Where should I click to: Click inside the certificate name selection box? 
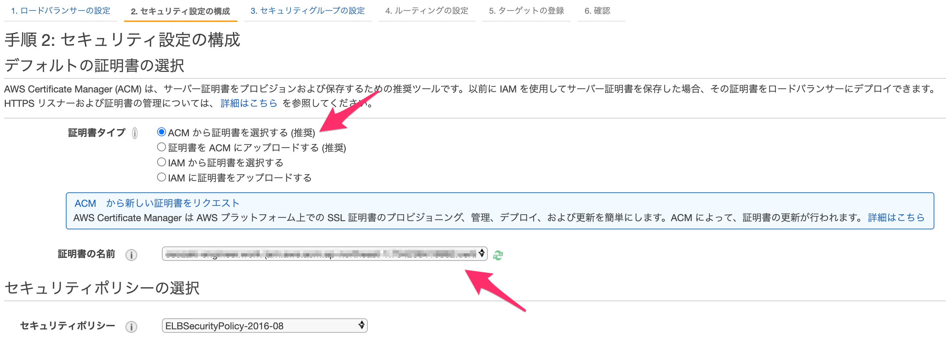click(x=323, y=254)
